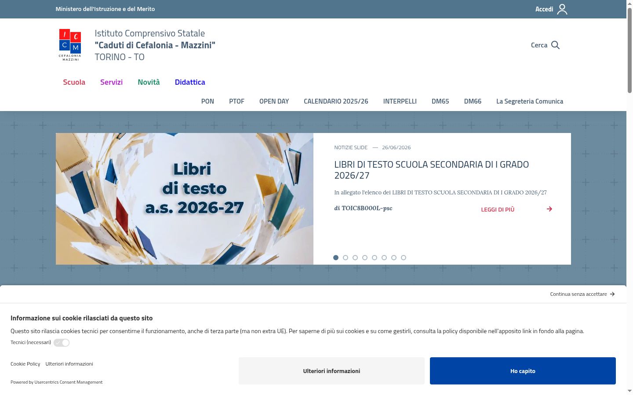The image size is (633, 395).
Task: Click the Leggi di più link
Action: [498, 209]
